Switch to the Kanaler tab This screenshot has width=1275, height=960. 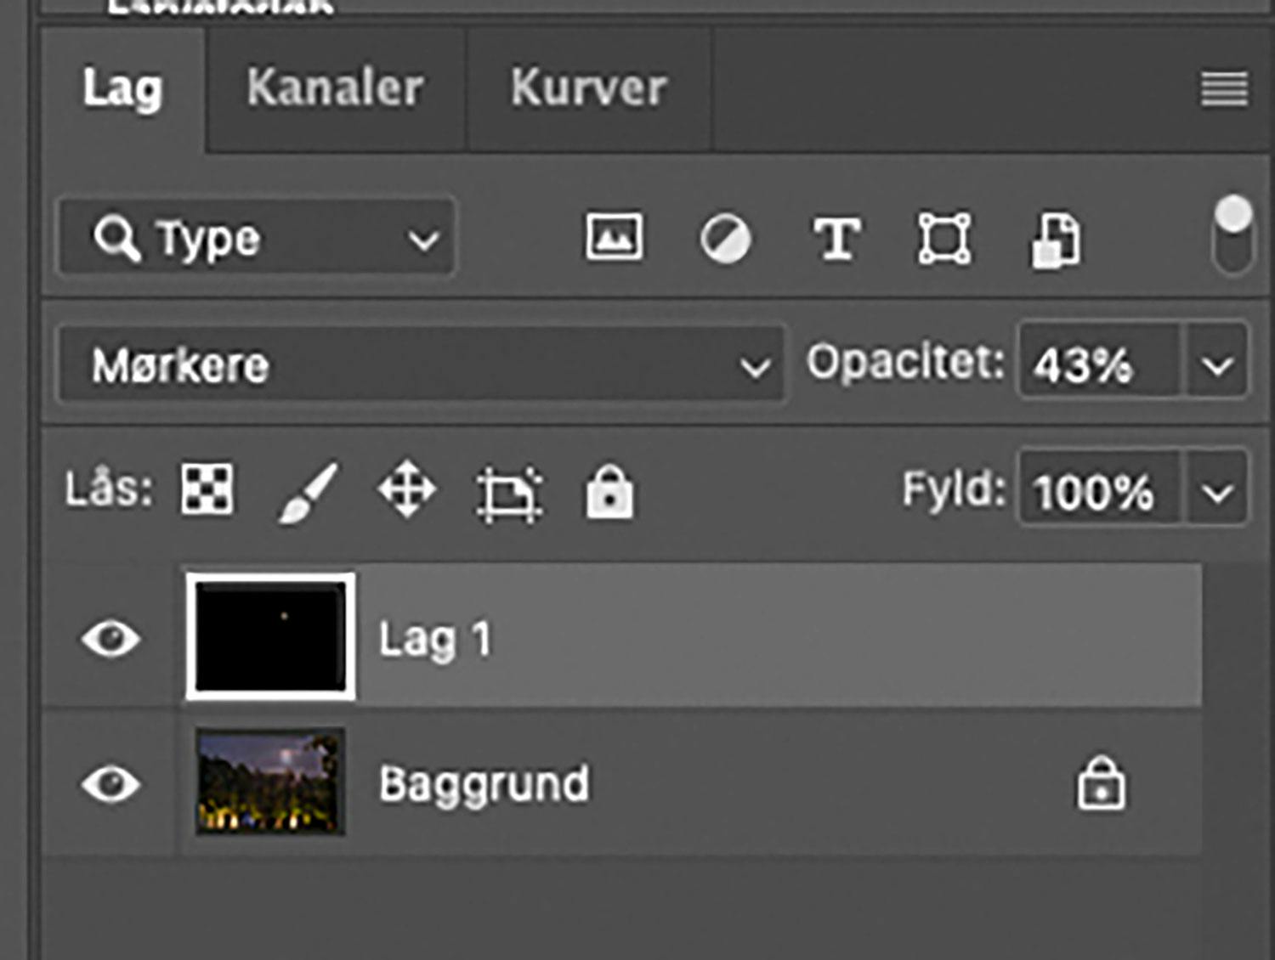point(335,88)
